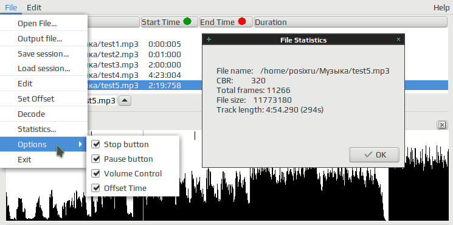Viewport: 453px width, 225px height.
Task: Click the File Statistics title bar
Action: point(303,40)
